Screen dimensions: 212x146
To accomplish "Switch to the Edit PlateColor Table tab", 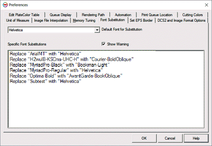I will (x=24, y=15).
